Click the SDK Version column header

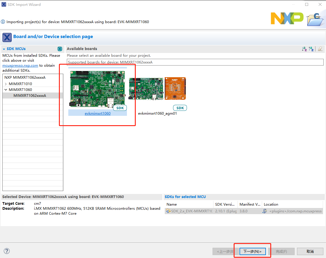pyautogui.click(x=225, y=204)
